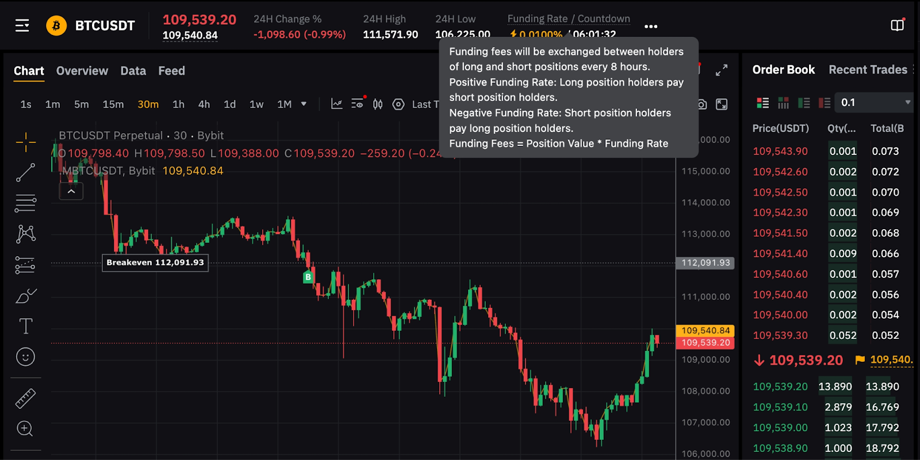Image resolution: width=920 pixels, height=460 pixels.
Task: Select the trend line drawing tool
Action: 25,172
